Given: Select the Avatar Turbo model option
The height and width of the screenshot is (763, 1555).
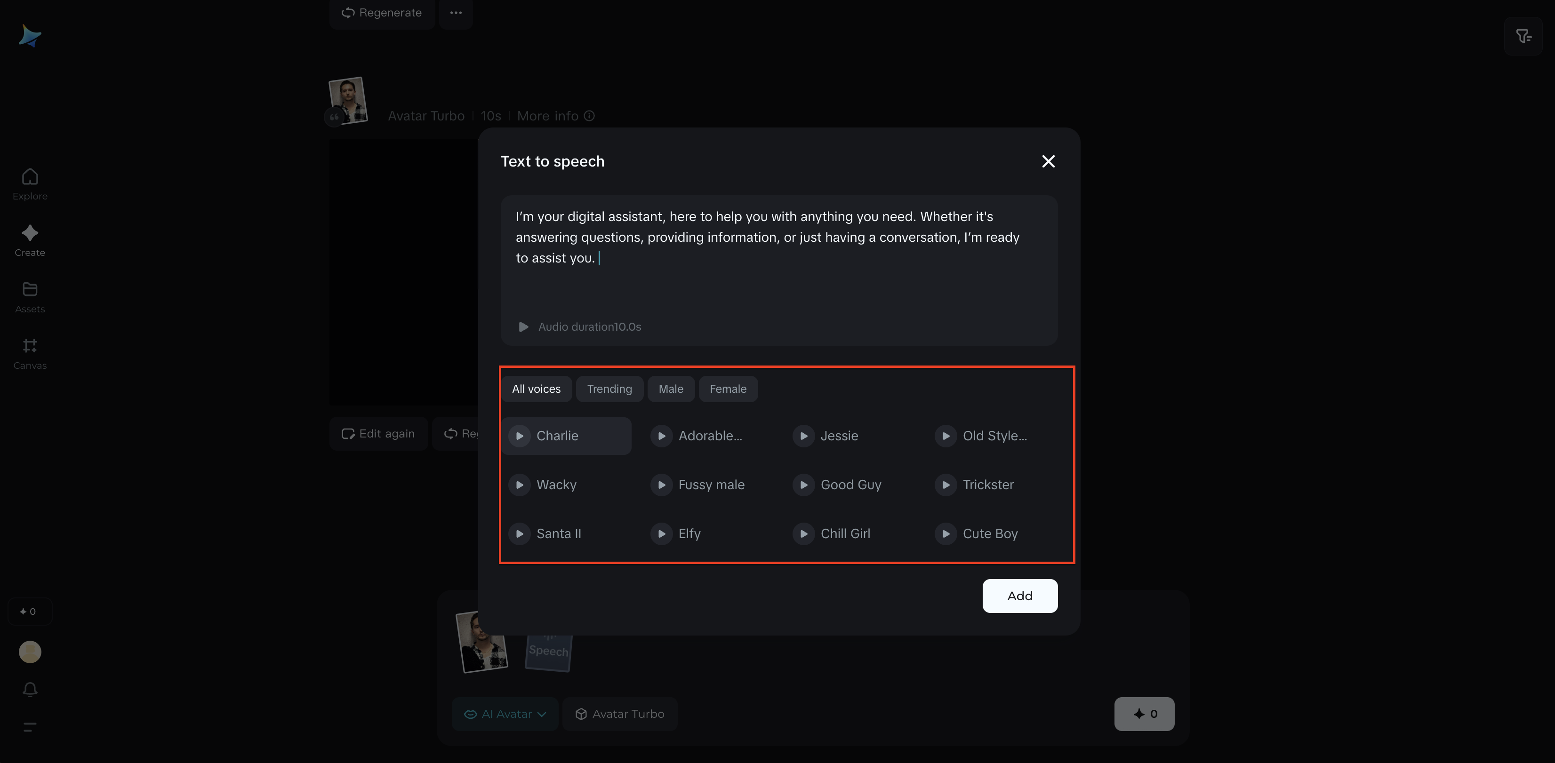Looking at the screenshot, I should coord(619,714).
